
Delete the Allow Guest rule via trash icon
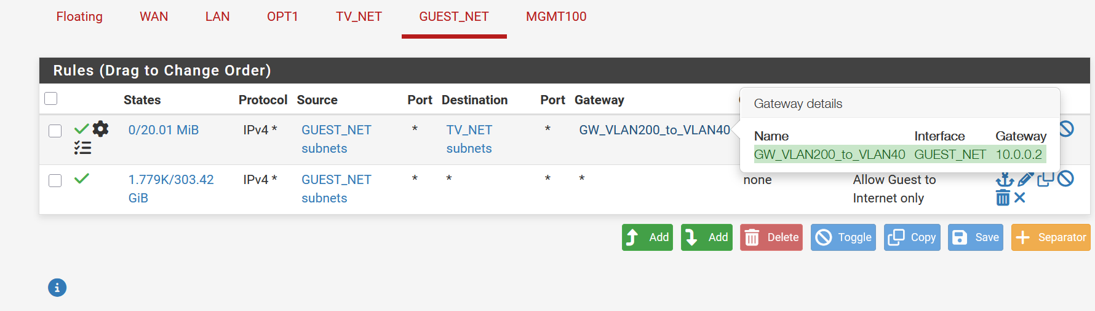pos(1003,198)
